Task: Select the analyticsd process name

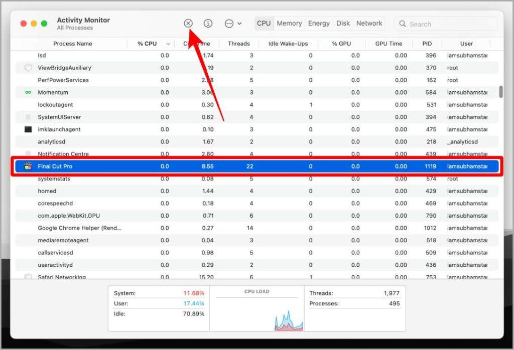Action: point(51,142)
